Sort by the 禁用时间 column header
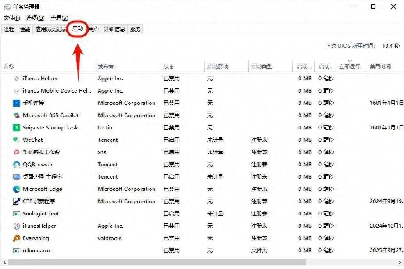404x269 pixels. pyautogui.click(x=385, y=66)
